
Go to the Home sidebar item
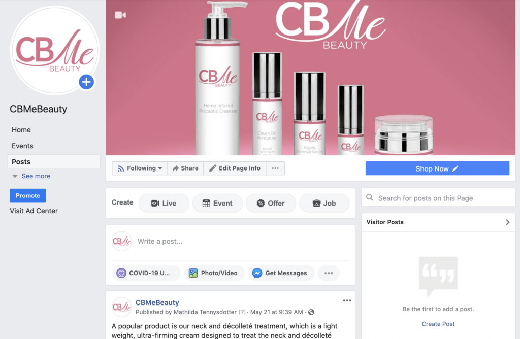pyautogui.click(x=21, y=130)
